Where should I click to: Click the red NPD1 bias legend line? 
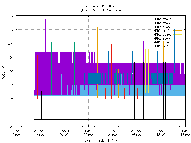click(x=178, y=42)
